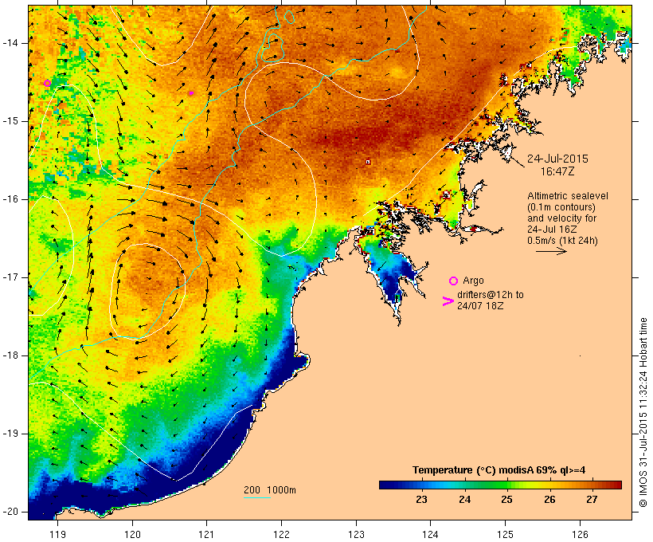Viewport: 653px width, 542px height.
Task: Click the dark blue end of the temperature colorbar
Action: [385, 485]
